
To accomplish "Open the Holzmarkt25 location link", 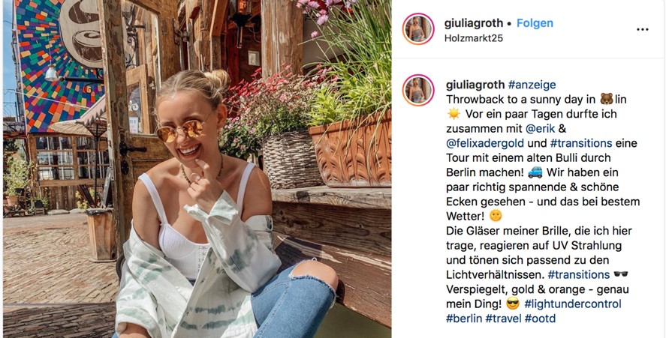I will [x=474, y=38].
